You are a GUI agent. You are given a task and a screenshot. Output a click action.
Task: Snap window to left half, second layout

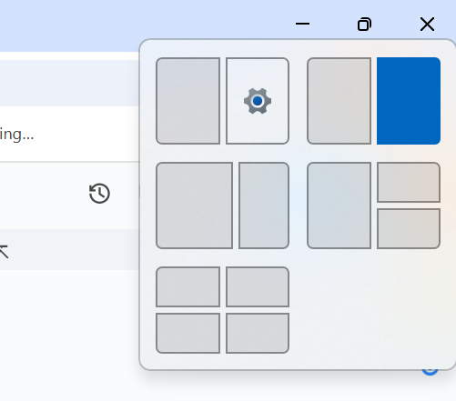pyautogui.click(x=339, y=101)
